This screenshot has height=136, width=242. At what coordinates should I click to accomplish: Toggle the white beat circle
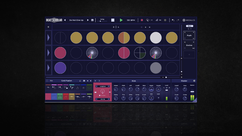click(x=156, y=38)
